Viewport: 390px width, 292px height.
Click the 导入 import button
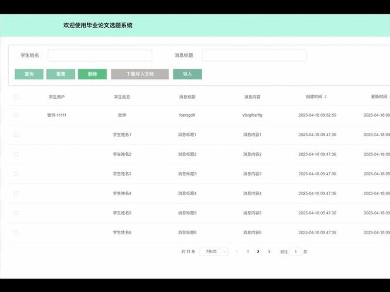[x=188, y=74]
